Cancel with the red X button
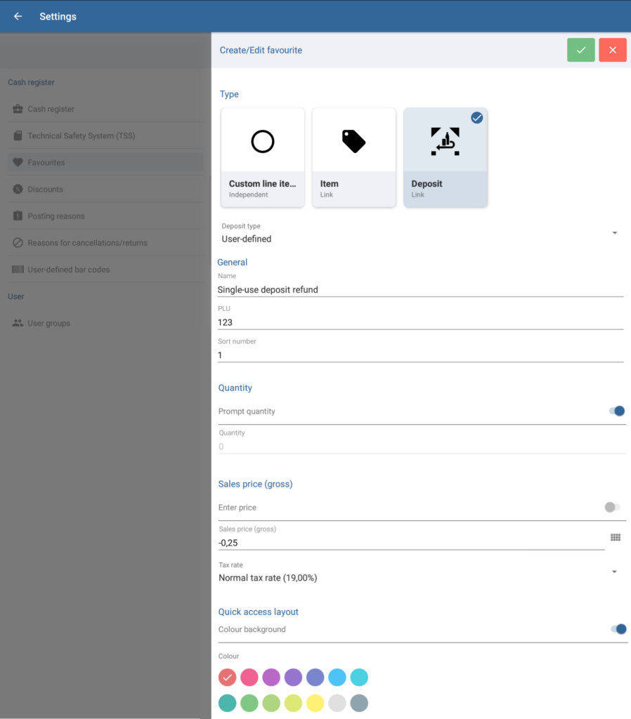The width and height of the screenshot is (631, 719). (x=612, y=50)
